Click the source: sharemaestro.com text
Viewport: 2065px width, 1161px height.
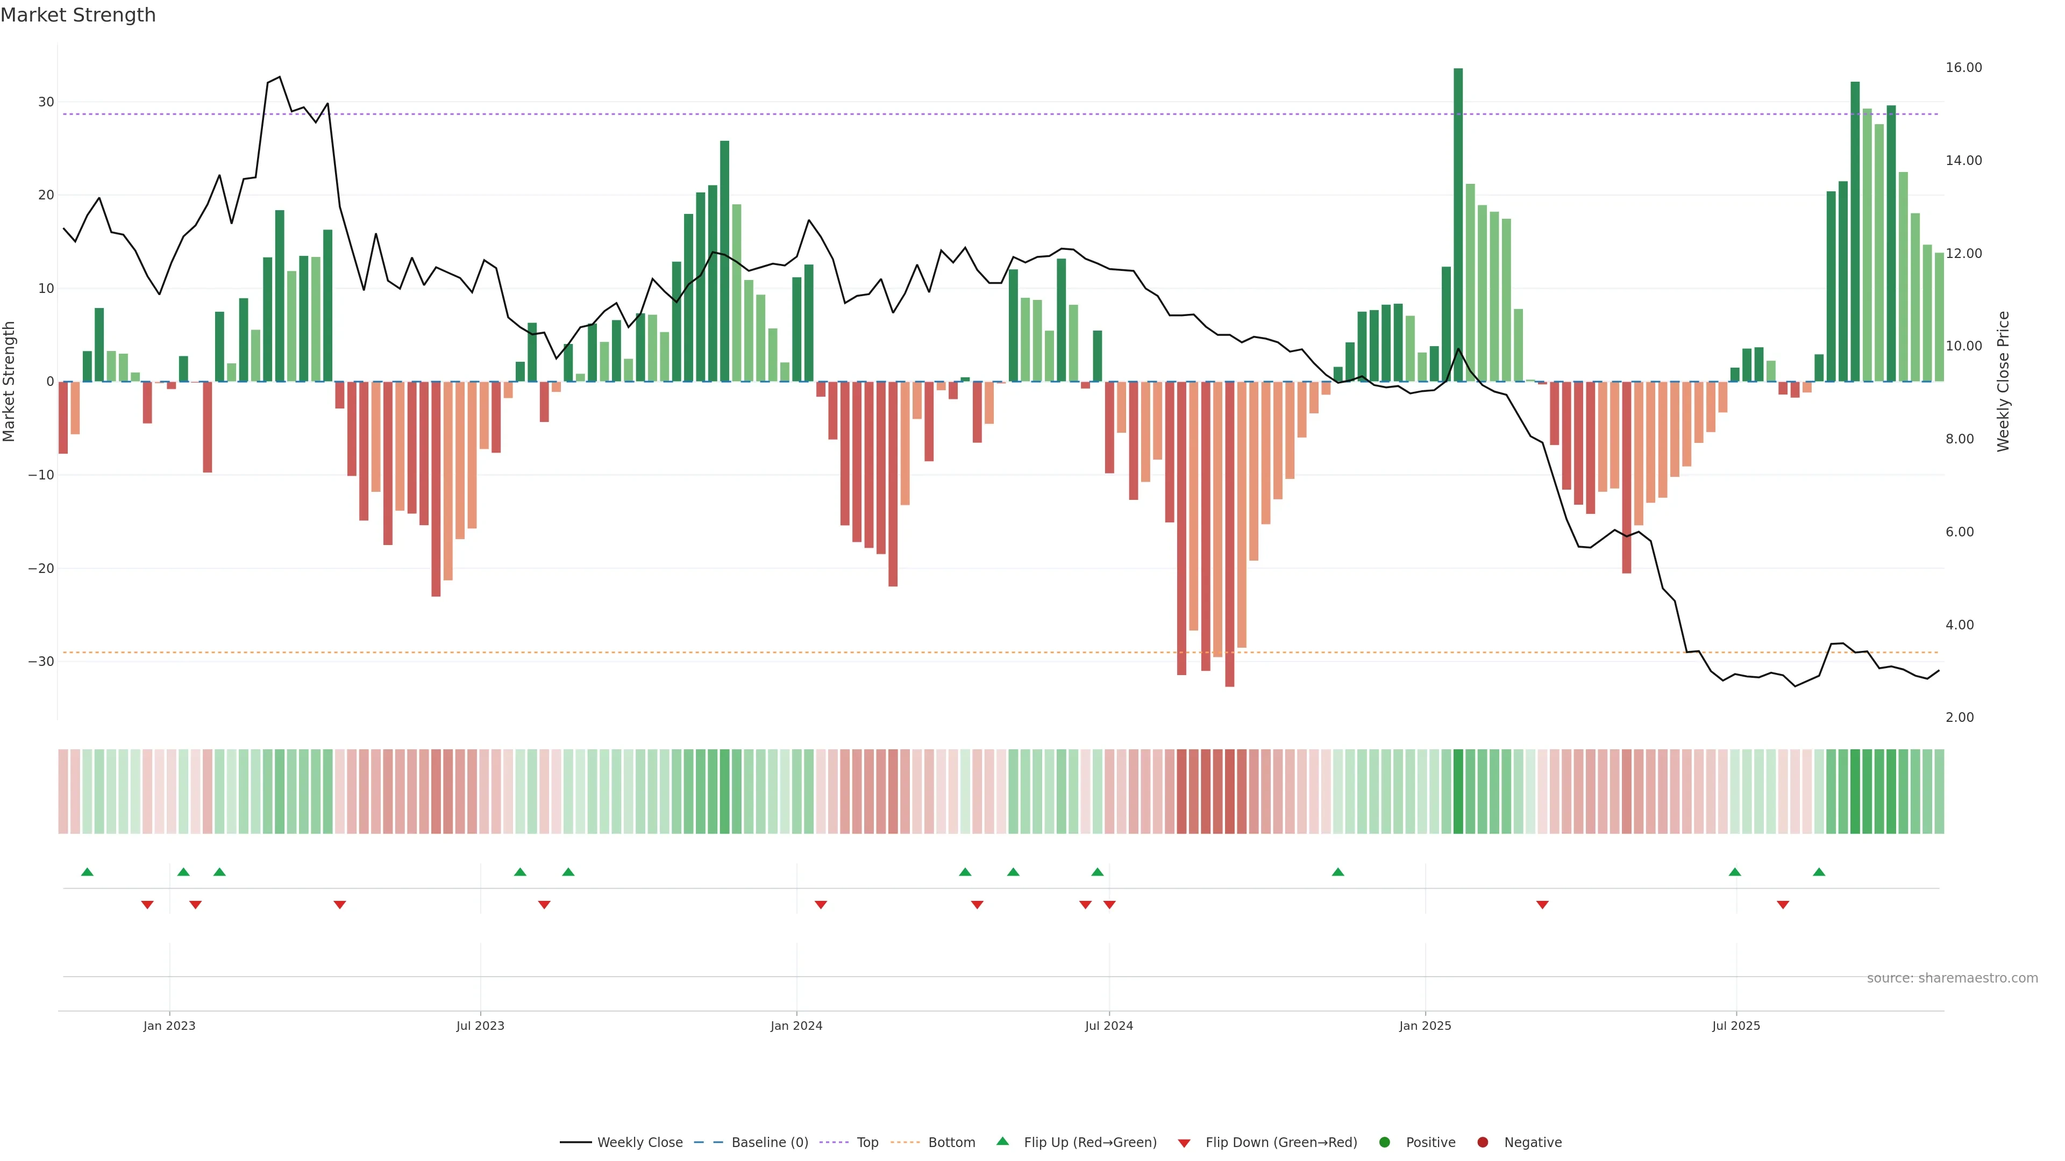(x=1952, y=978)
